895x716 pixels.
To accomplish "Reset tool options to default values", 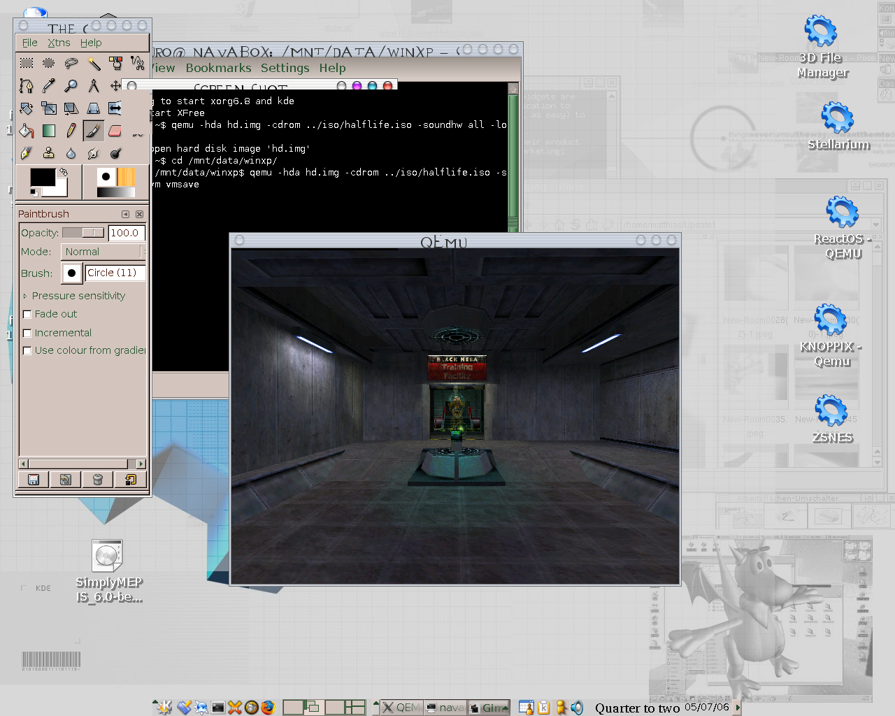I will coord(130,480).
